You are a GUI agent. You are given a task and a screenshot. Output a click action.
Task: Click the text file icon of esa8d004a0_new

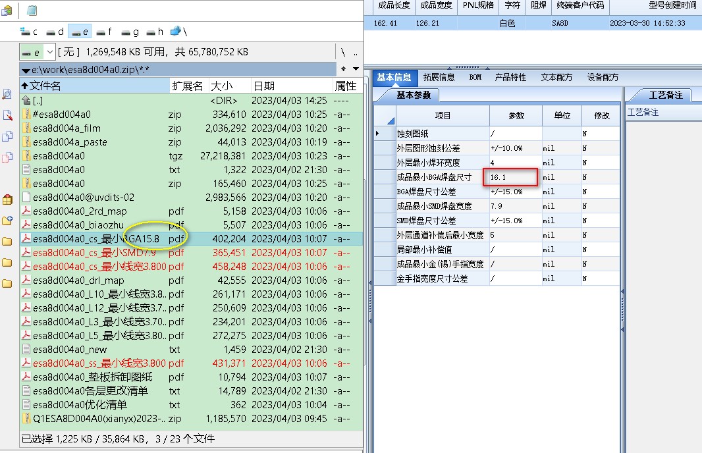[26, 349]
